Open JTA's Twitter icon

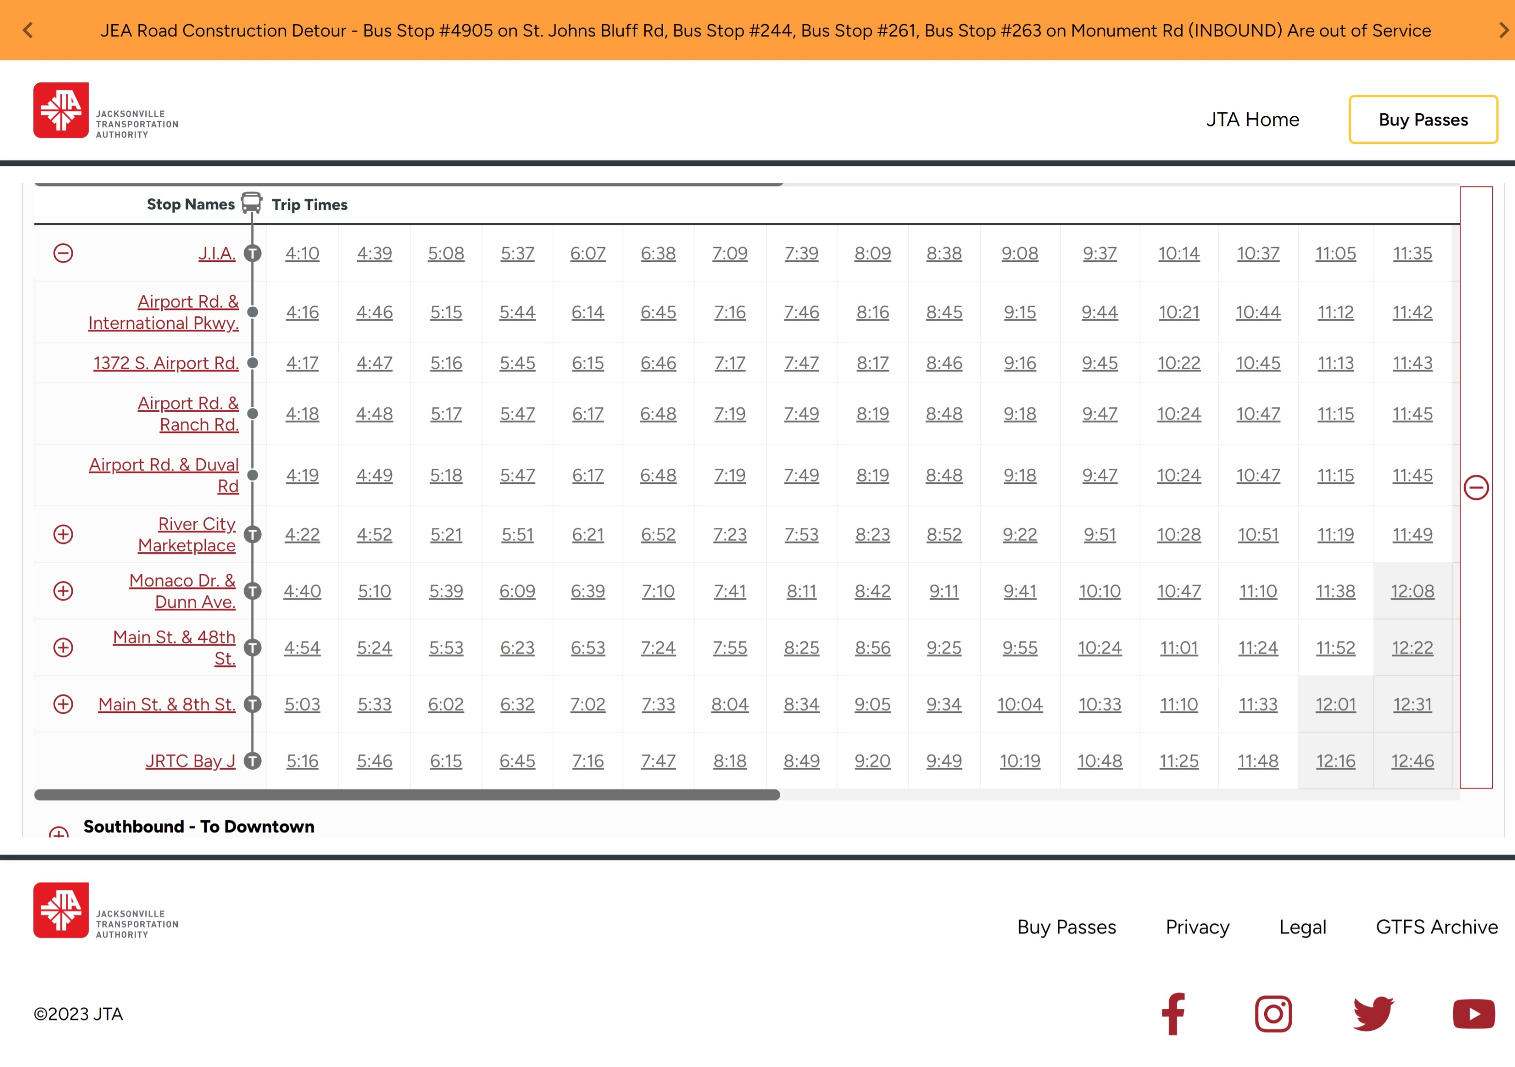1374,1014
